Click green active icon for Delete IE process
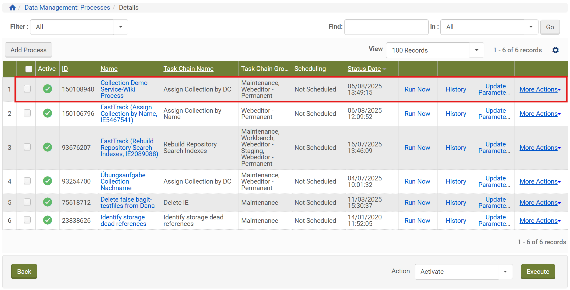The width and height of the screenshot is (570, 290). [x=47, y=202]
